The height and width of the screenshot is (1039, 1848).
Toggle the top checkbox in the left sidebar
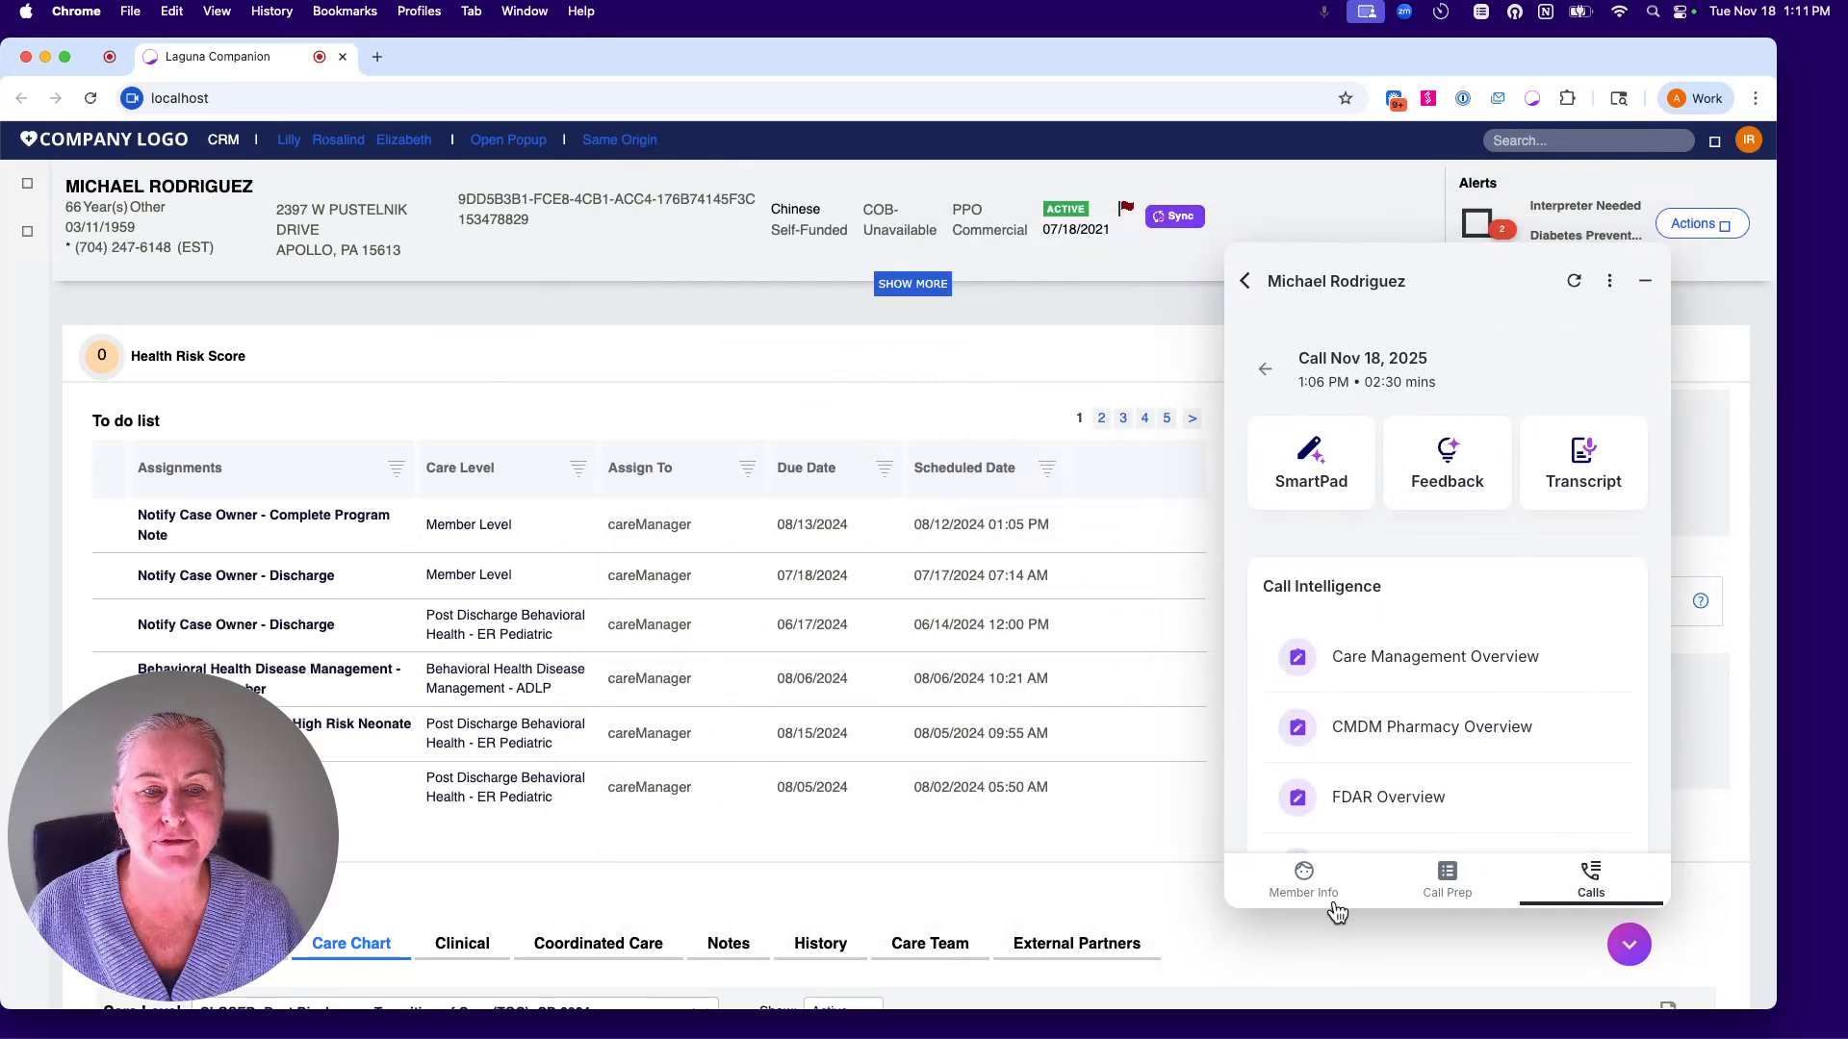27,183
